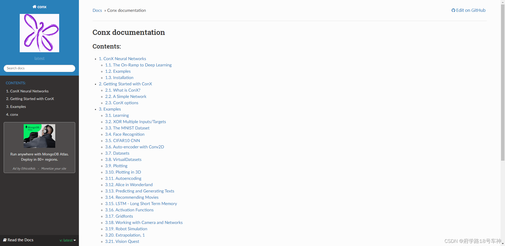505x246 pixels.
Task: Open 3.10. Plotting in 3D link
Action: tap(123, 172)
